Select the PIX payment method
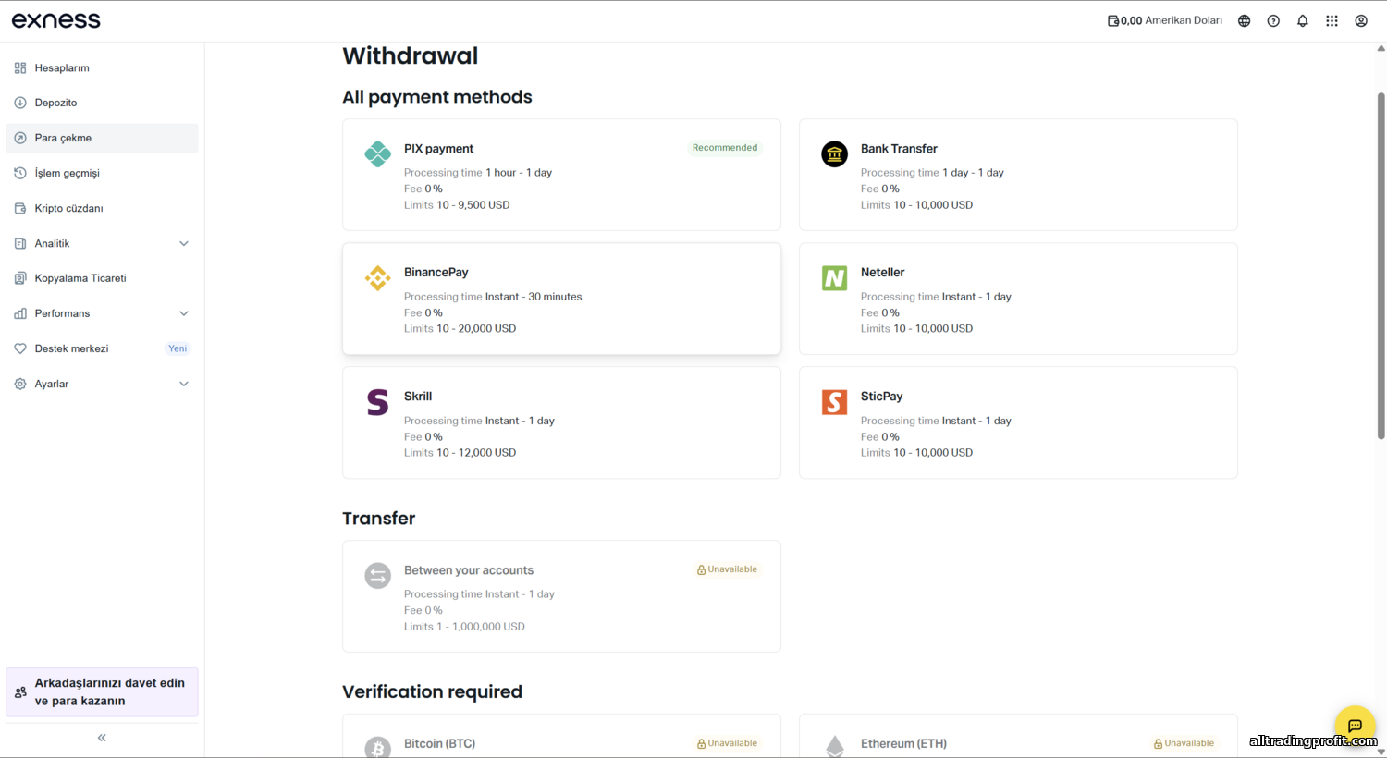Viewport: 1387px width, 758px height. pos(561,175)
